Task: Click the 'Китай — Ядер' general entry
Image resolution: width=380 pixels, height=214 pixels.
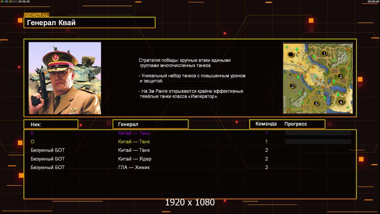Action: coord(134,159)
